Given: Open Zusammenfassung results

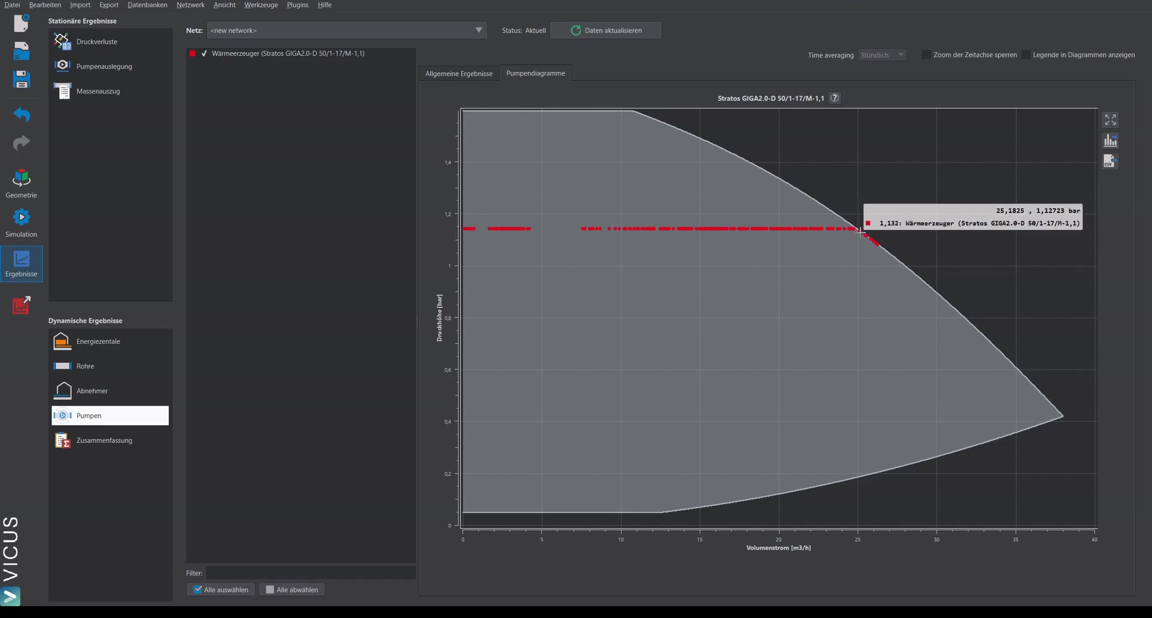Looking at the screenshot, I should (x=110, y=440).
